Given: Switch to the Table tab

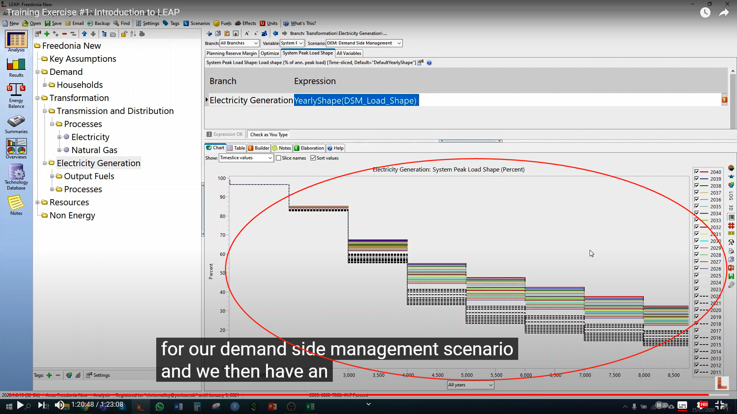Looking at the screenshot, I should coord(236,148).
